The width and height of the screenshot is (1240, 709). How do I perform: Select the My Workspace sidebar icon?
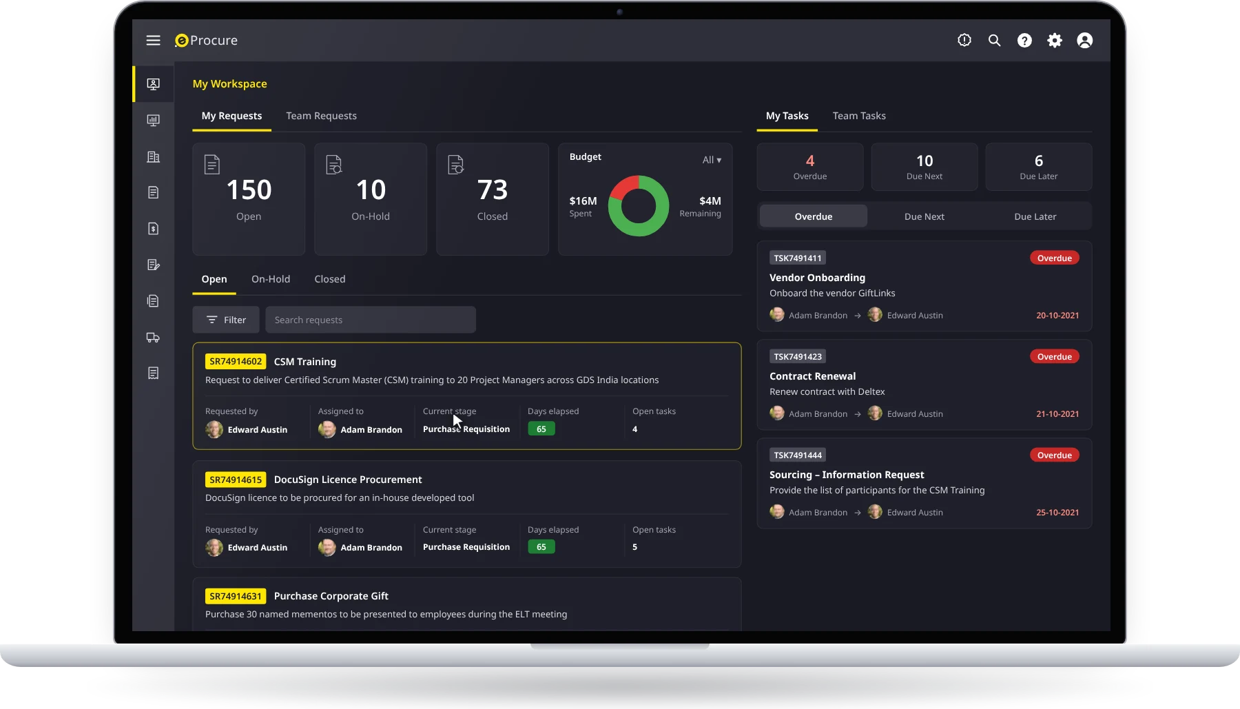(154, 84)
